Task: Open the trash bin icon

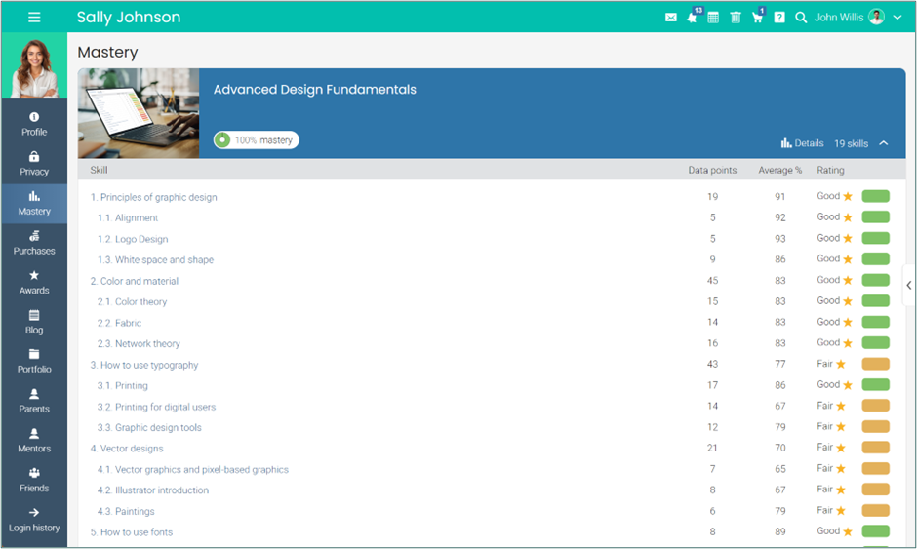Action: click(x=736, y=18)
